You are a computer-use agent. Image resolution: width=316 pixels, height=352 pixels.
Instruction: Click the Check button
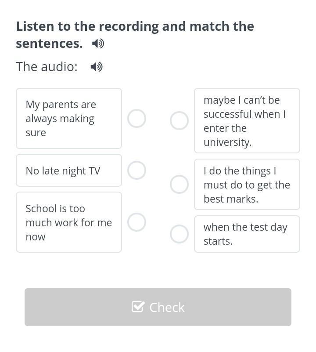[x=158, y=307]
